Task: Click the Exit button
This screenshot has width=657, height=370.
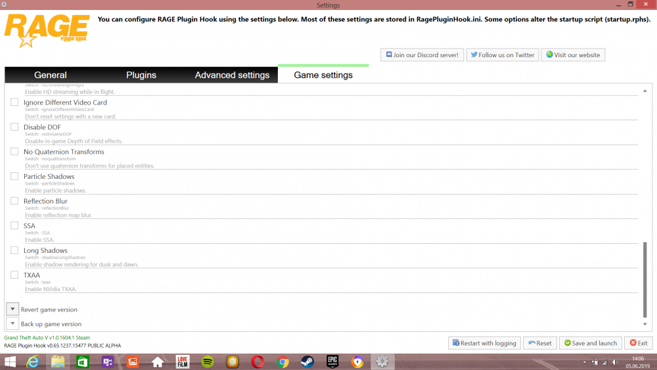Action: [x=639, y=343]
